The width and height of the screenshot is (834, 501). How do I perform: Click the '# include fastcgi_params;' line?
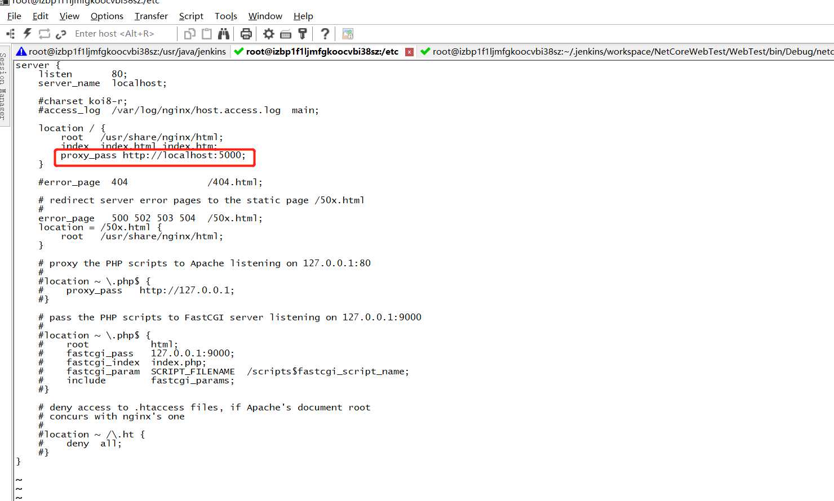tap(136, 381)
